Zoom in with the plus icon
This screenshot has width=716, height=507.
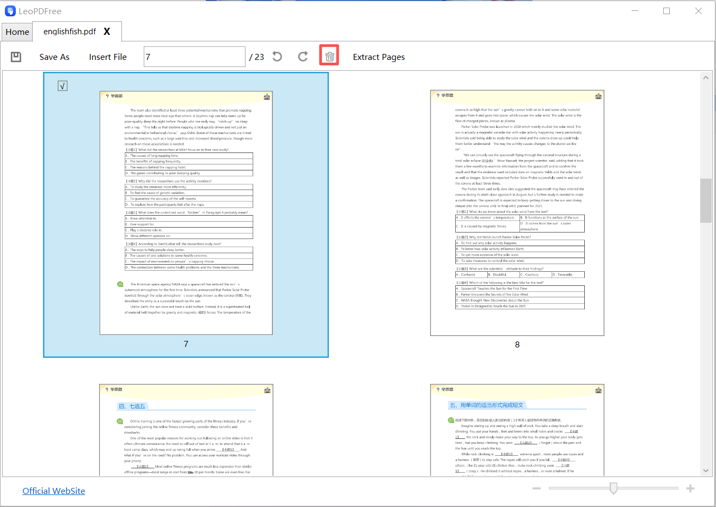tap(690, 488)
